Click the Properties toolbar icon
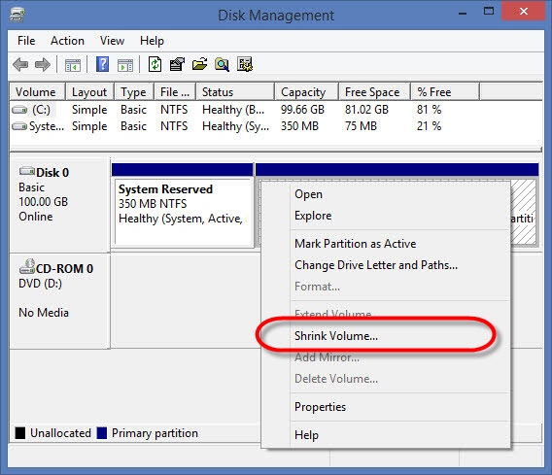This screenshot has width=552, height=475. pos(177,64)
